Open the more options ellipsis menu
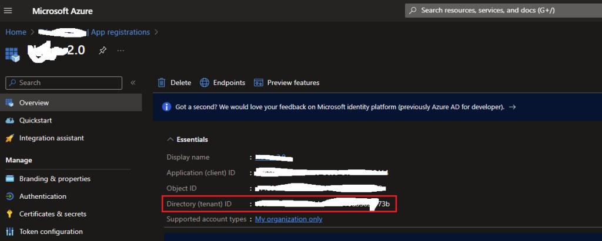Image resolution: width=602 pixels, height=241 pixels. click(121, 50)
